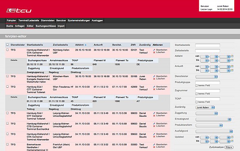Open the Zuggattung filter dropdown

tap(207, 113)
